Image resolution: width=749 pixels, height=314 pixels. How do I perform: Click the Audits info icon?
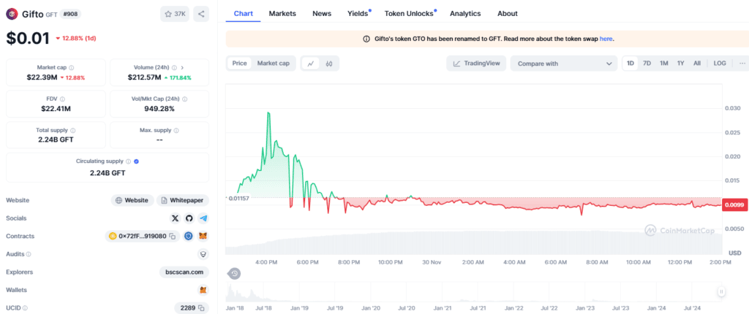pos(29,254)
